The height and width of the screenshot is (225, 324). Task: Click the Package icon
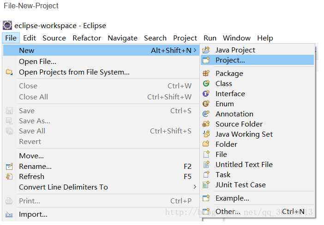tap(206, 73)
